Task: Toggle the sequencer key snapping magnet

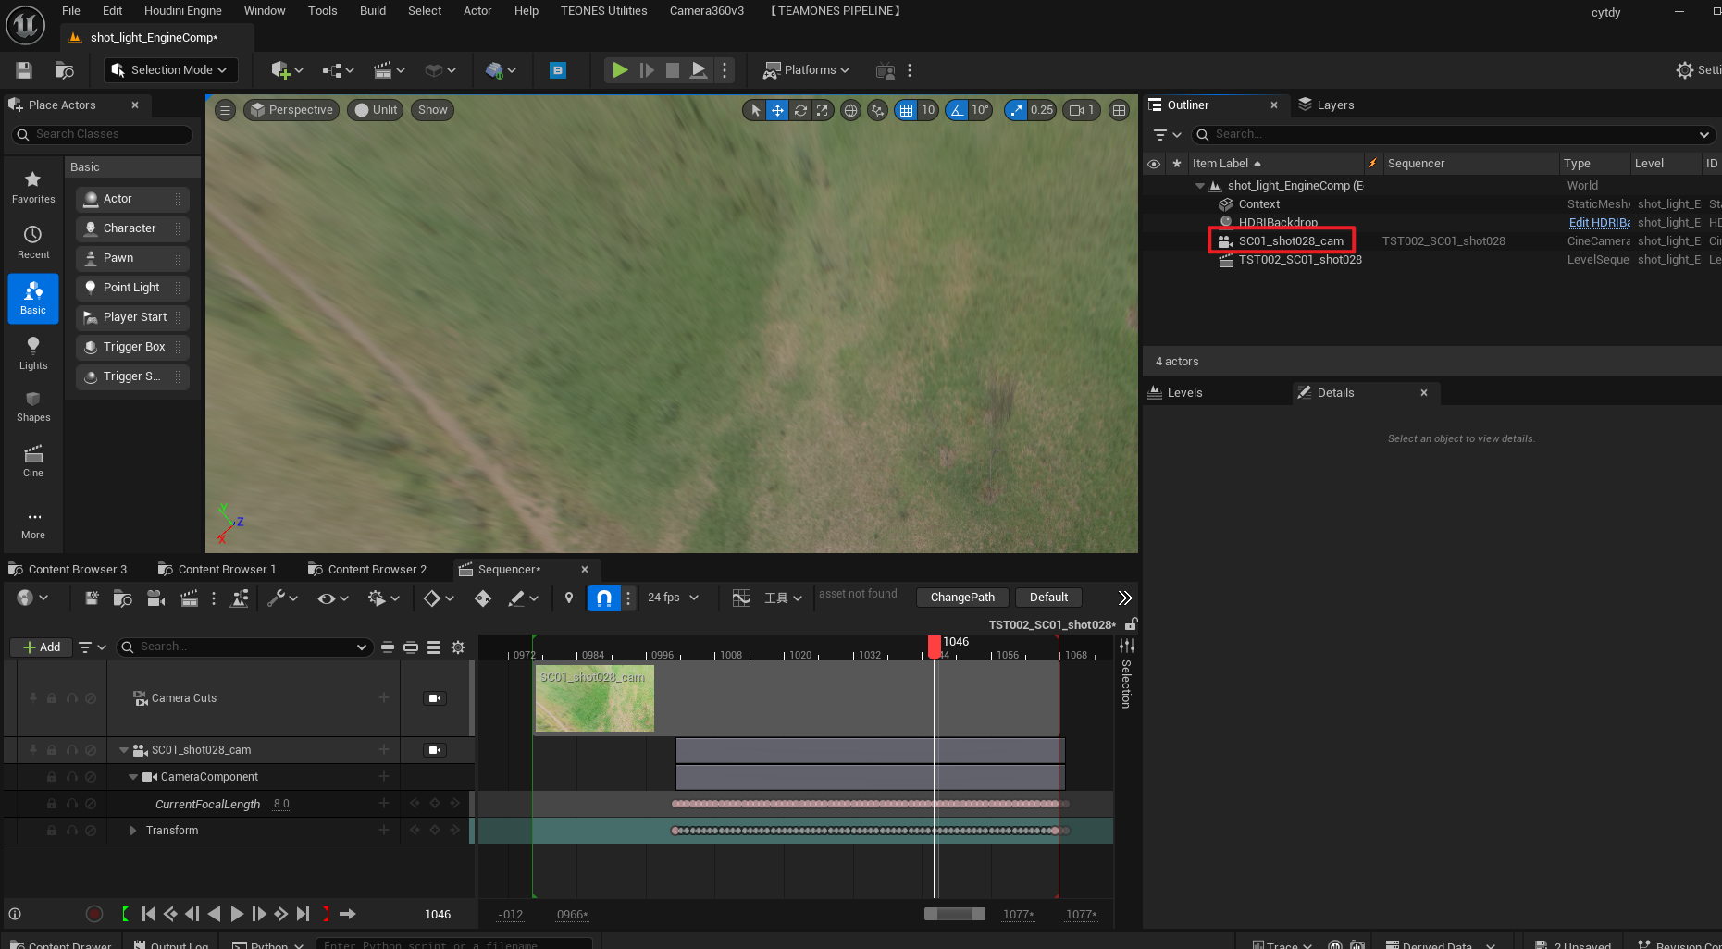Action: coord(603,598)
